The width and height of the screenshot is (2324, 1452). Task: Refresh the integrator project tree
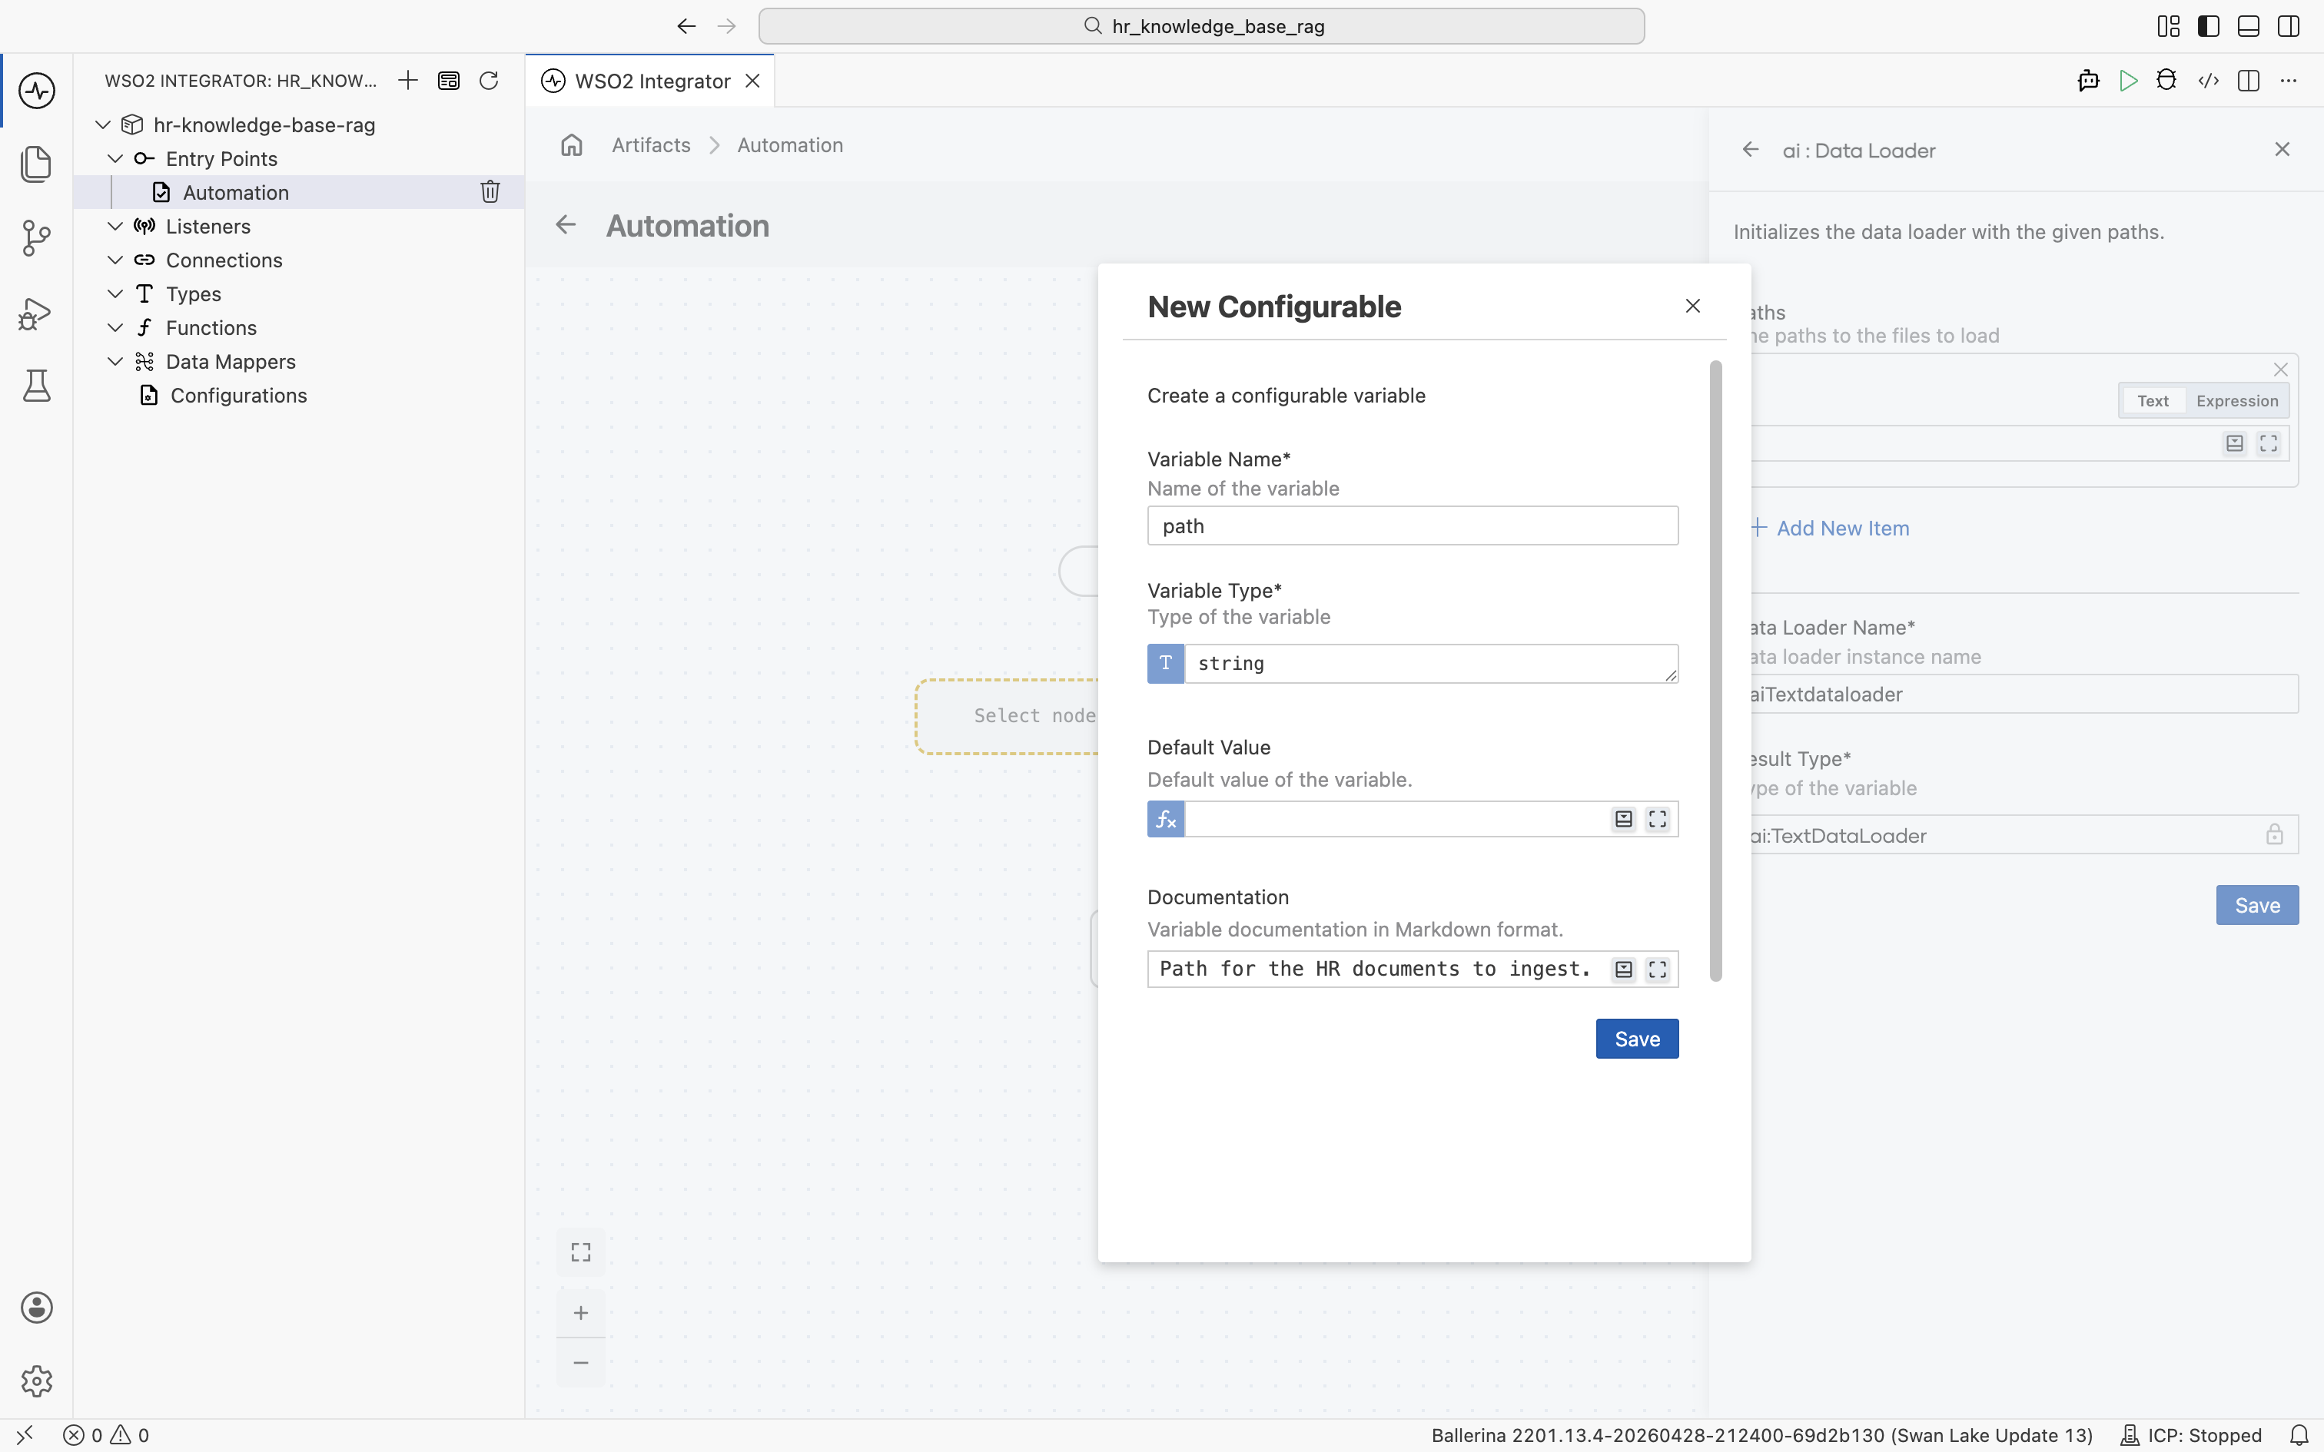pos(489,81)
